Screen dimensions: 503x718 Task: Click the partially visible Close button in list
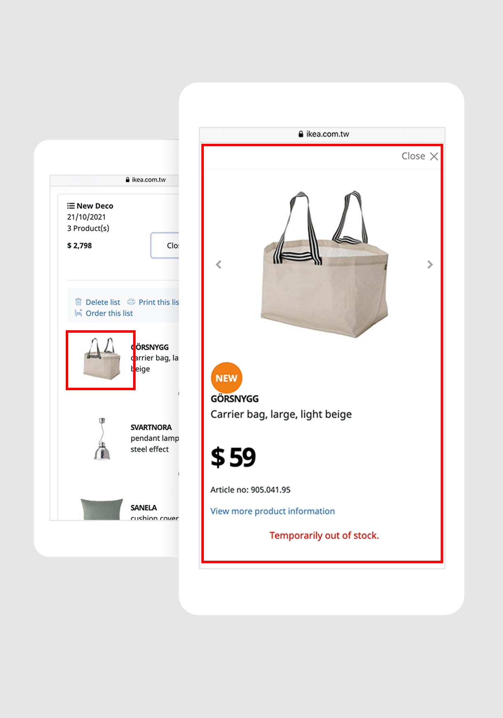(x=165, y=246)
